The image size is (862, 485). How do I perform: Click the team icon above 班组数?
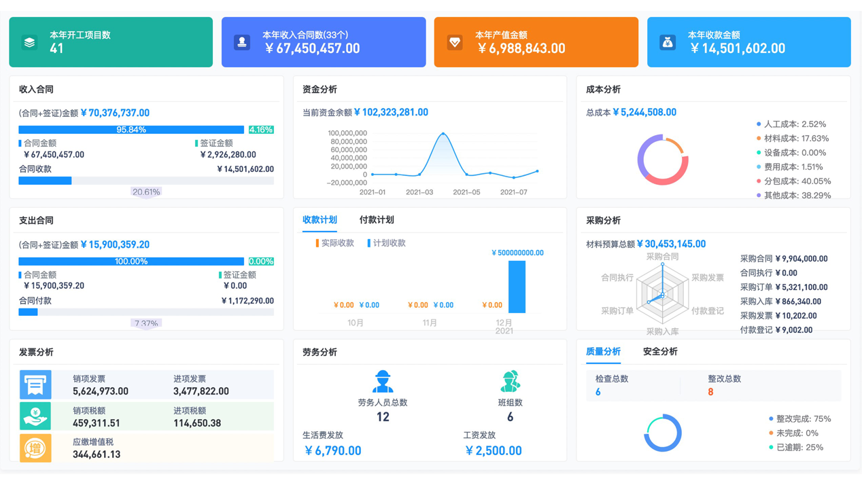pyautogui.click(x=510, y=382)
